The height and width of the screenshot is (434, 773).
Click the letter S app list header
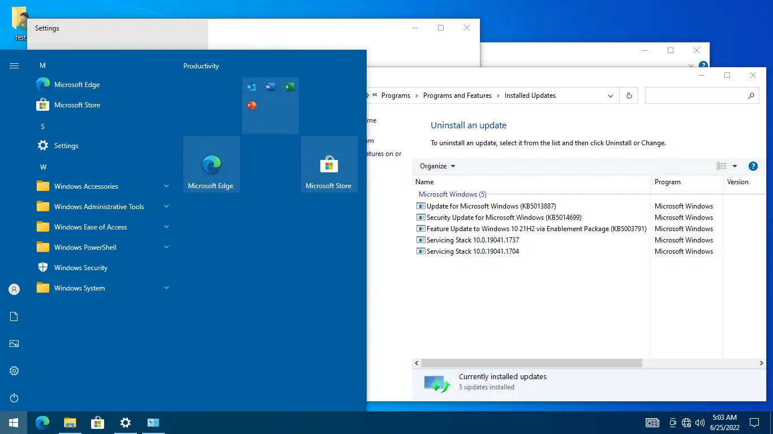tap(42, 127)
